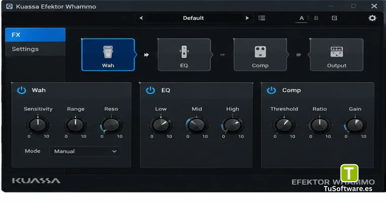Click the Mode label text
This screenshot has width=386, height=203.
coord(32,151)
